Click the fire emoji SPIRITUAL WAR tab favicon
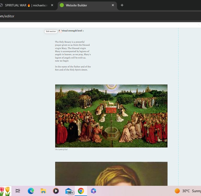The image size is (201, 196). (29, 5)
